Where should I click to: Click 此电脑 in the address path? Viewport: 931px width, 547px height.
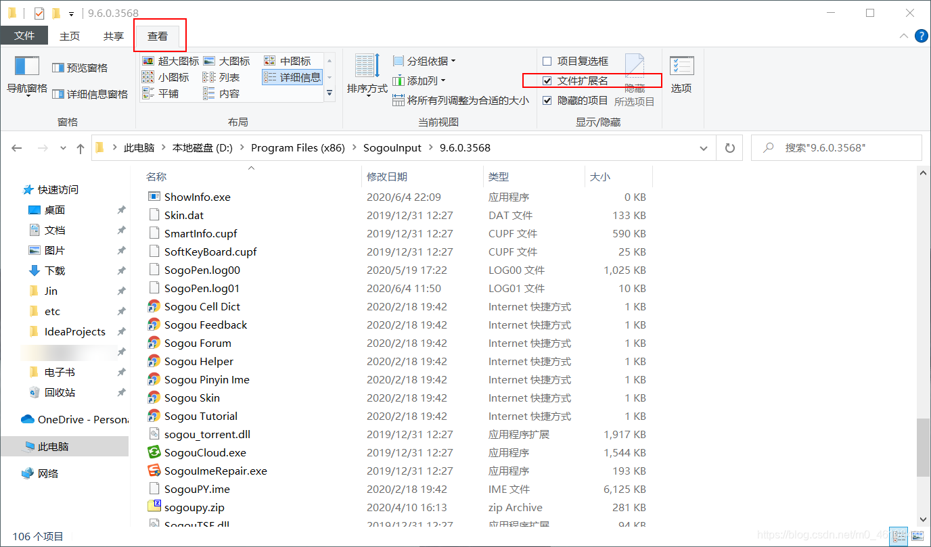tap(139, 147)
